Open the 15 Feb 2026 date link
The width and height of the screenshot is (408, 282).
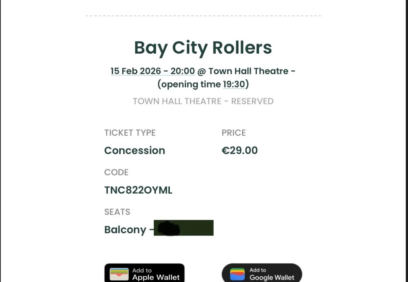[x=152, y=71]
